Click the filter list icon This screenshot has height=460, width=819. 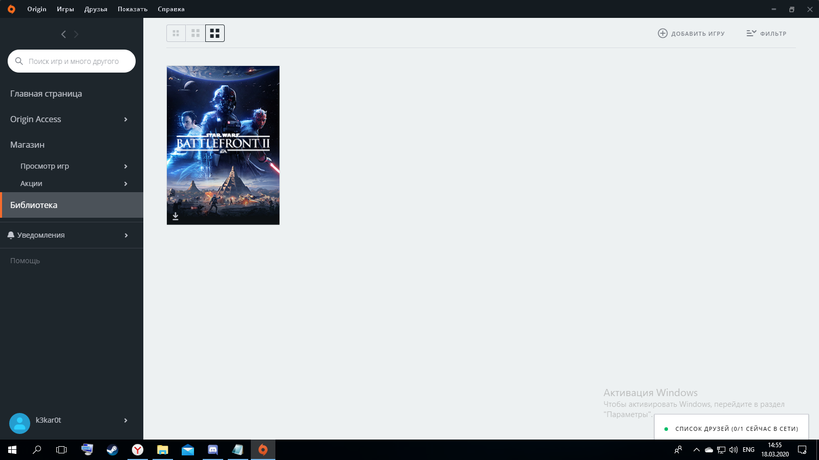click(751, 33)
